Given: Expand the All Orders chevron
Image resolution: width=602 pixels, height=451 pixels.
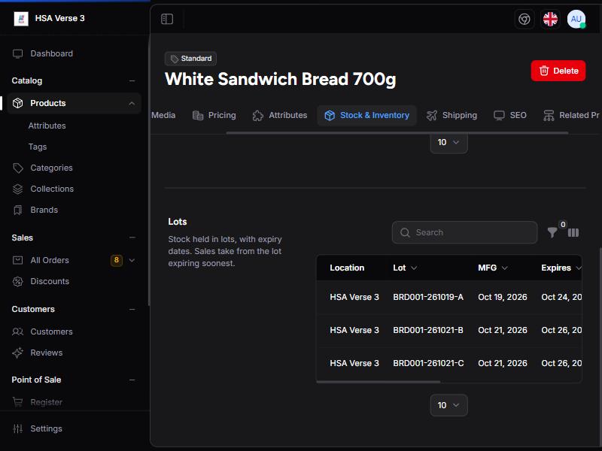Looking at the screenshot, I should coord(132,260).
